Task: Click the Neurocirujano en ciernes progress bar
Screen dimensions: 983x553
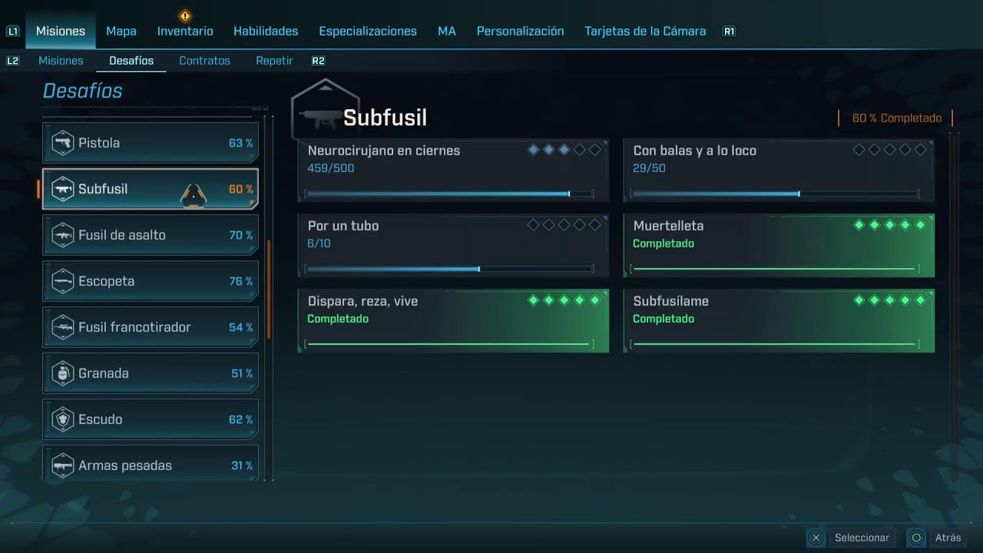Action: click(x=449, y=194)
